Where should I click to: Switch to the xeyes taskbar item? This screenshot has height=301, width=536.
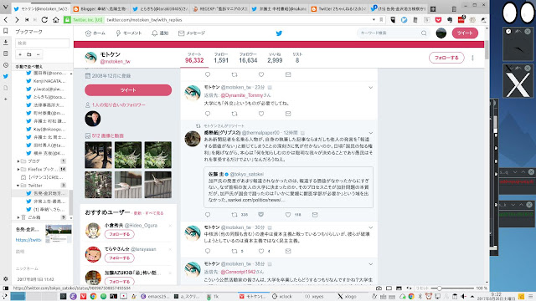point(315,296)
